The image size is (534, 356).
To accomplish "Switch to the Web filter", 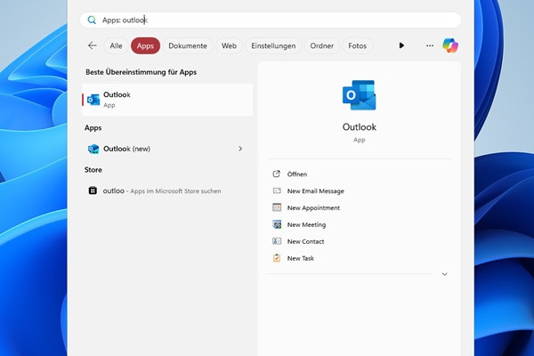I will 229,45.
